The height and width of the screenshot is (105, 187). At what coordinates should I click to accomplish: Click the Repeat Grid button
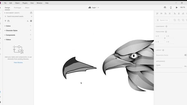click(x=162, y=20)
